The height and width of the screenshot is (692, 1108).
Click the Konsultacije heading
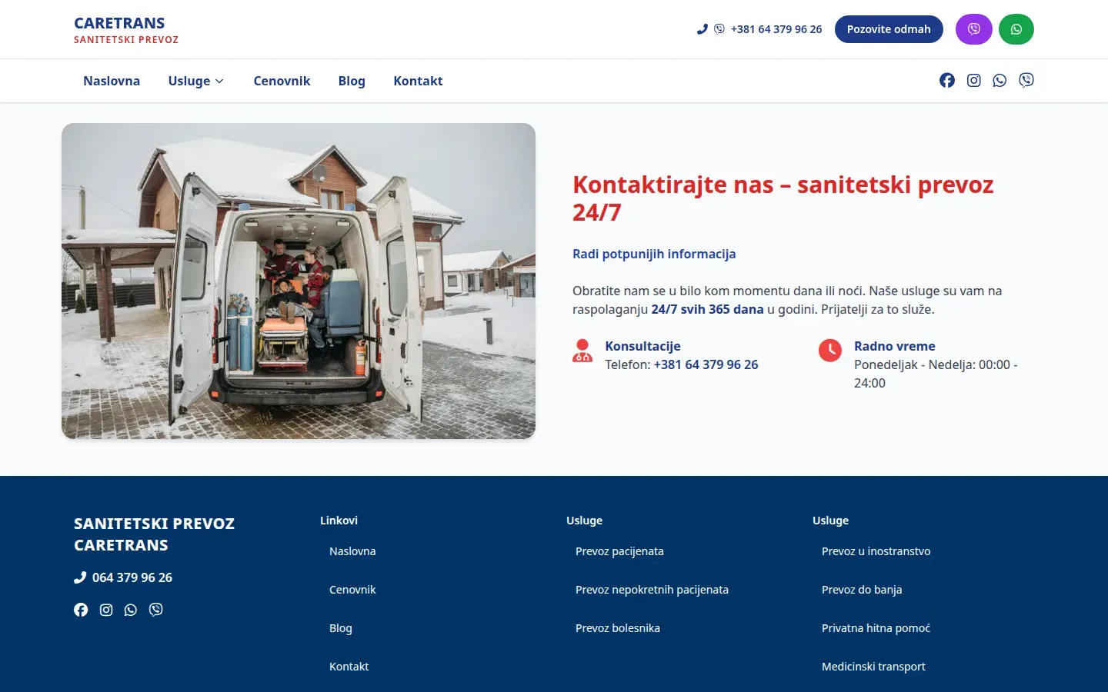point(643,346)
